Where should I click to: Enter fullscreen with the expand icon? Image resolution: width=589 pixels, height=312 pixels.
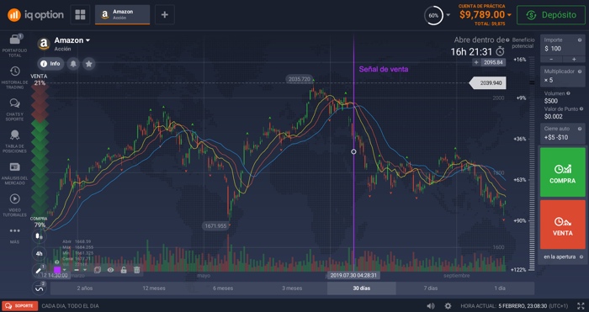coord(581,306)
